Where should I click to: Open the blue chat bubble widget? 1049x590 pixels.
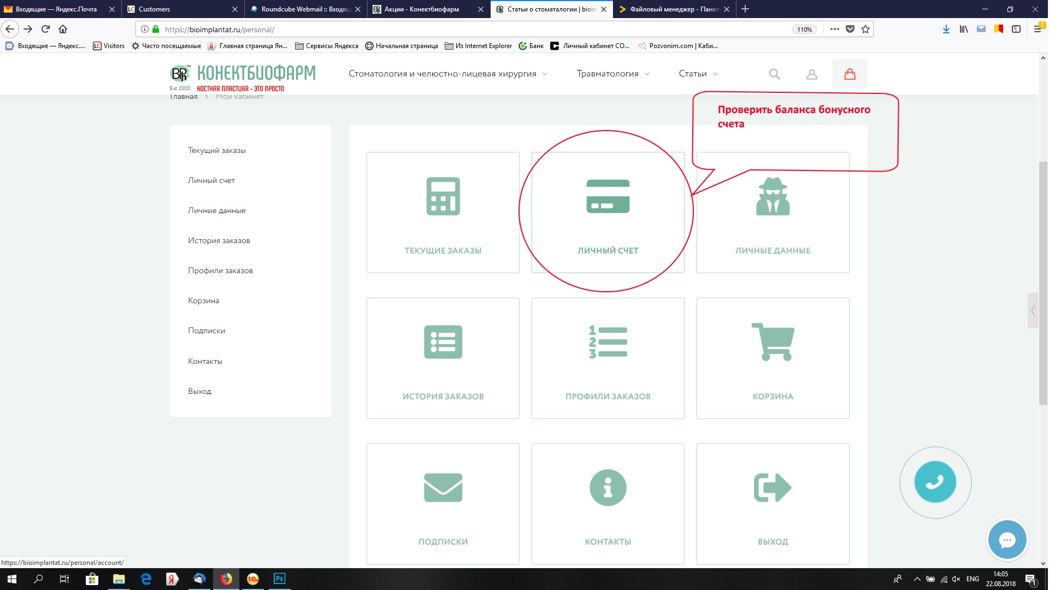point(1007,540)
